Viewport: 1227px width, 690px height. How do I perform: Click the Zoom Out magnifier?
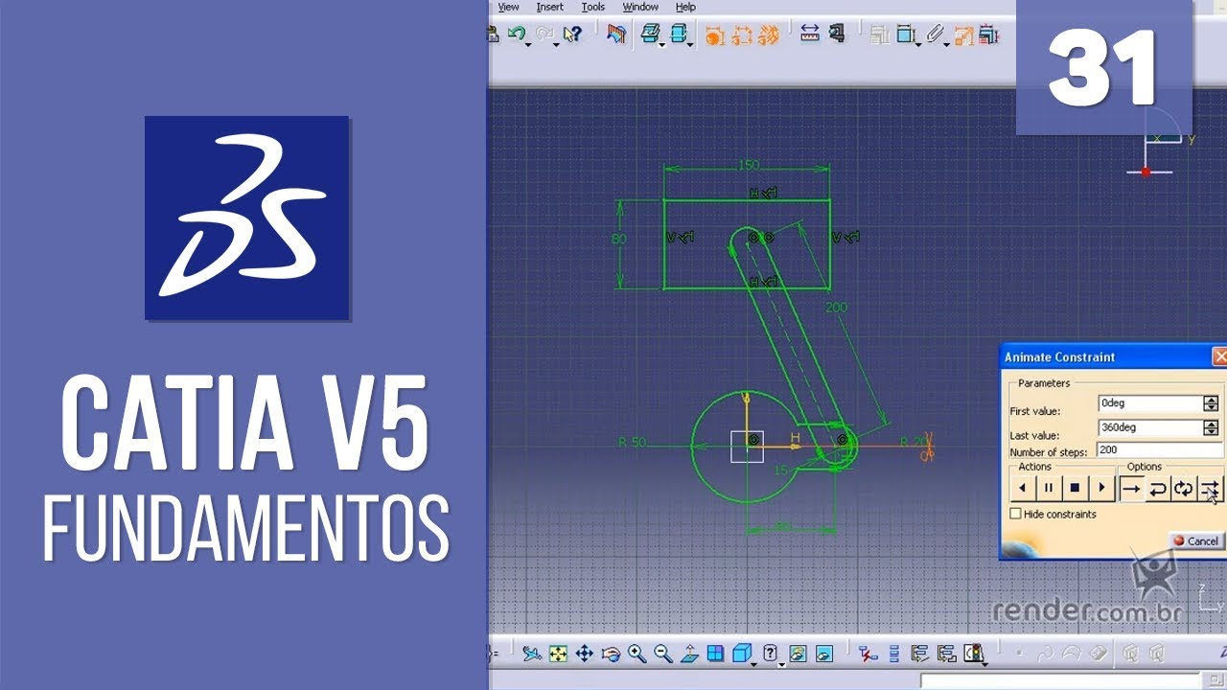coord(662,654)
